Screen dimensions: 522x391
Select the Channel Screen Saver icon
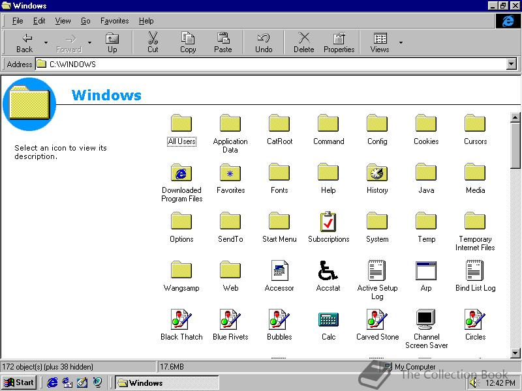pos(426,330)
